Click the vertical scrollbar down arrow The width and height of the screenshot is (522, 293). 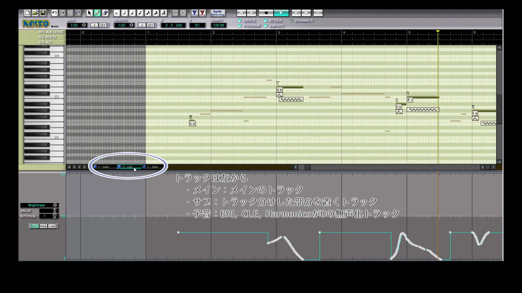point(499,162)
